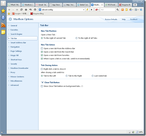Viewport: 146px width, 136px height.
Task: Open the history clock icon
Action: [x=35, y=10]
